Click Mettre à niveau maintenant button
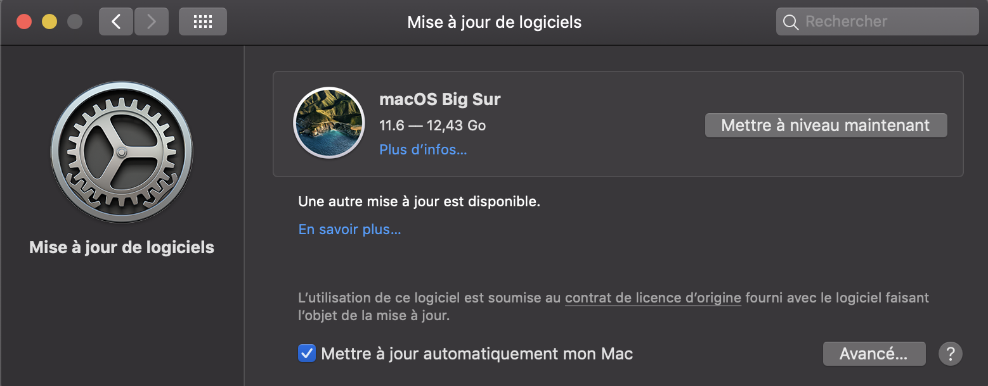 tap(826, 125)
